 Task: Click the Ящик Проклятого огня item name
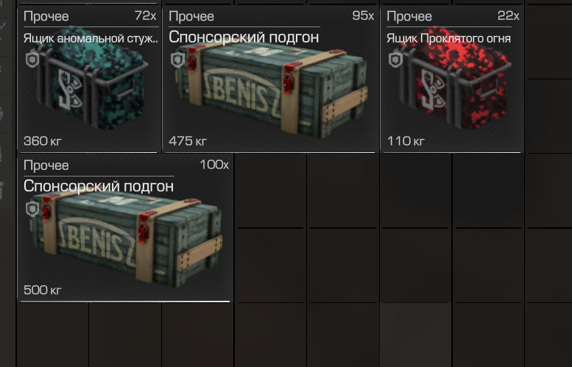[x=449, y=38]
